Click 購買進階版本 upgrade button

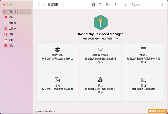[x=157, y=111]
